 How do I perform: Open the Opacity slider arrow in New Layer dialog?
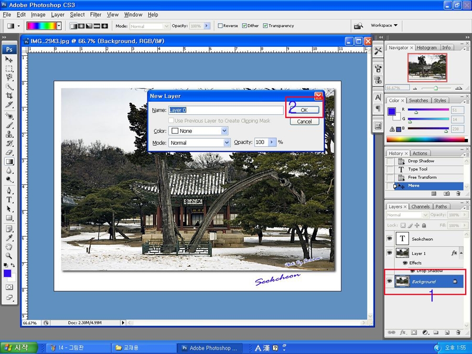272,142
